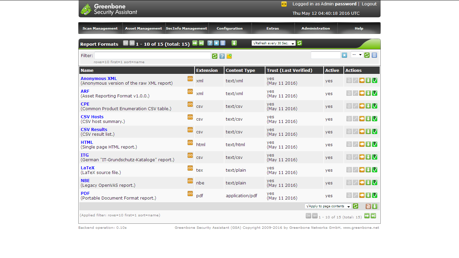459x258 pixels.
Task: Sort by Name column header
Action: (x=87, y=70)
